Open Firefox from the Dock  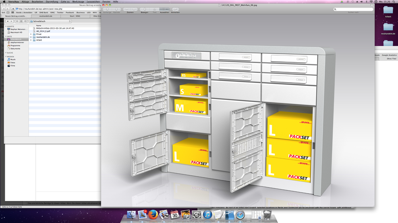[x=153, y=215]
